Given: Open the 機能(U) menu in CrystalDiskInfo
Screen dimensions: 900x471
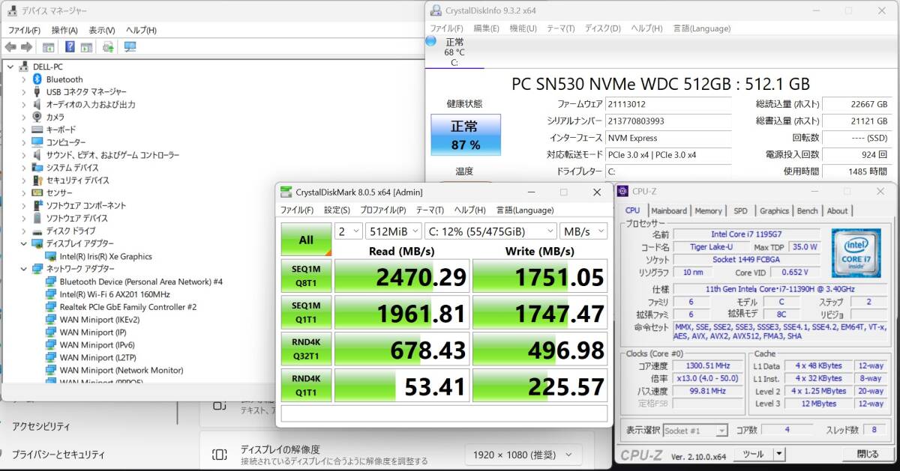Looking at the screenshot, I should [523, 28].
